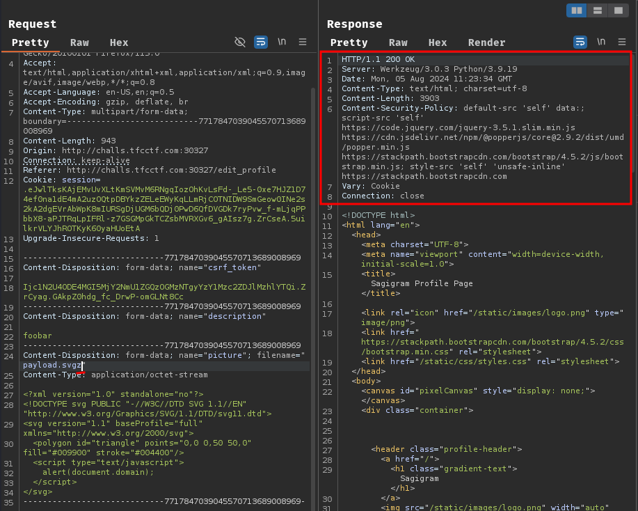
Task: Click the Referer edit_profile URL
Action: point(171,170)
